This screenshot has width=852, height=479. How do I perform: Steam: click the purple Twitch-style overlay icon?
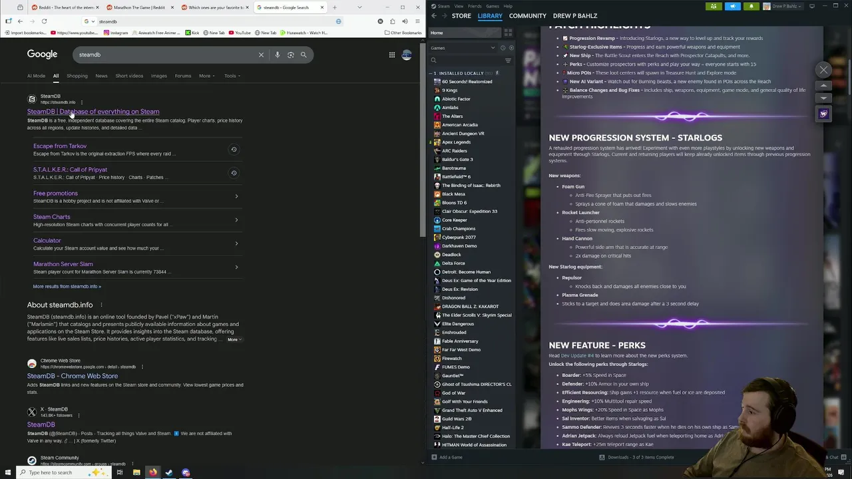pyautogui.click(x=823, y=114)
